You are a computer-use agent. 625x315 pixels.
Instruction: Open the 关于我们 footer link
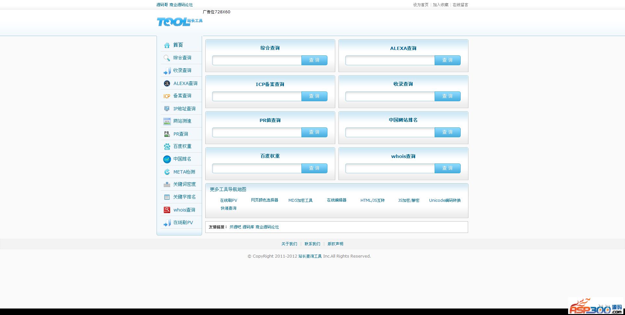[x=289, y=244]
